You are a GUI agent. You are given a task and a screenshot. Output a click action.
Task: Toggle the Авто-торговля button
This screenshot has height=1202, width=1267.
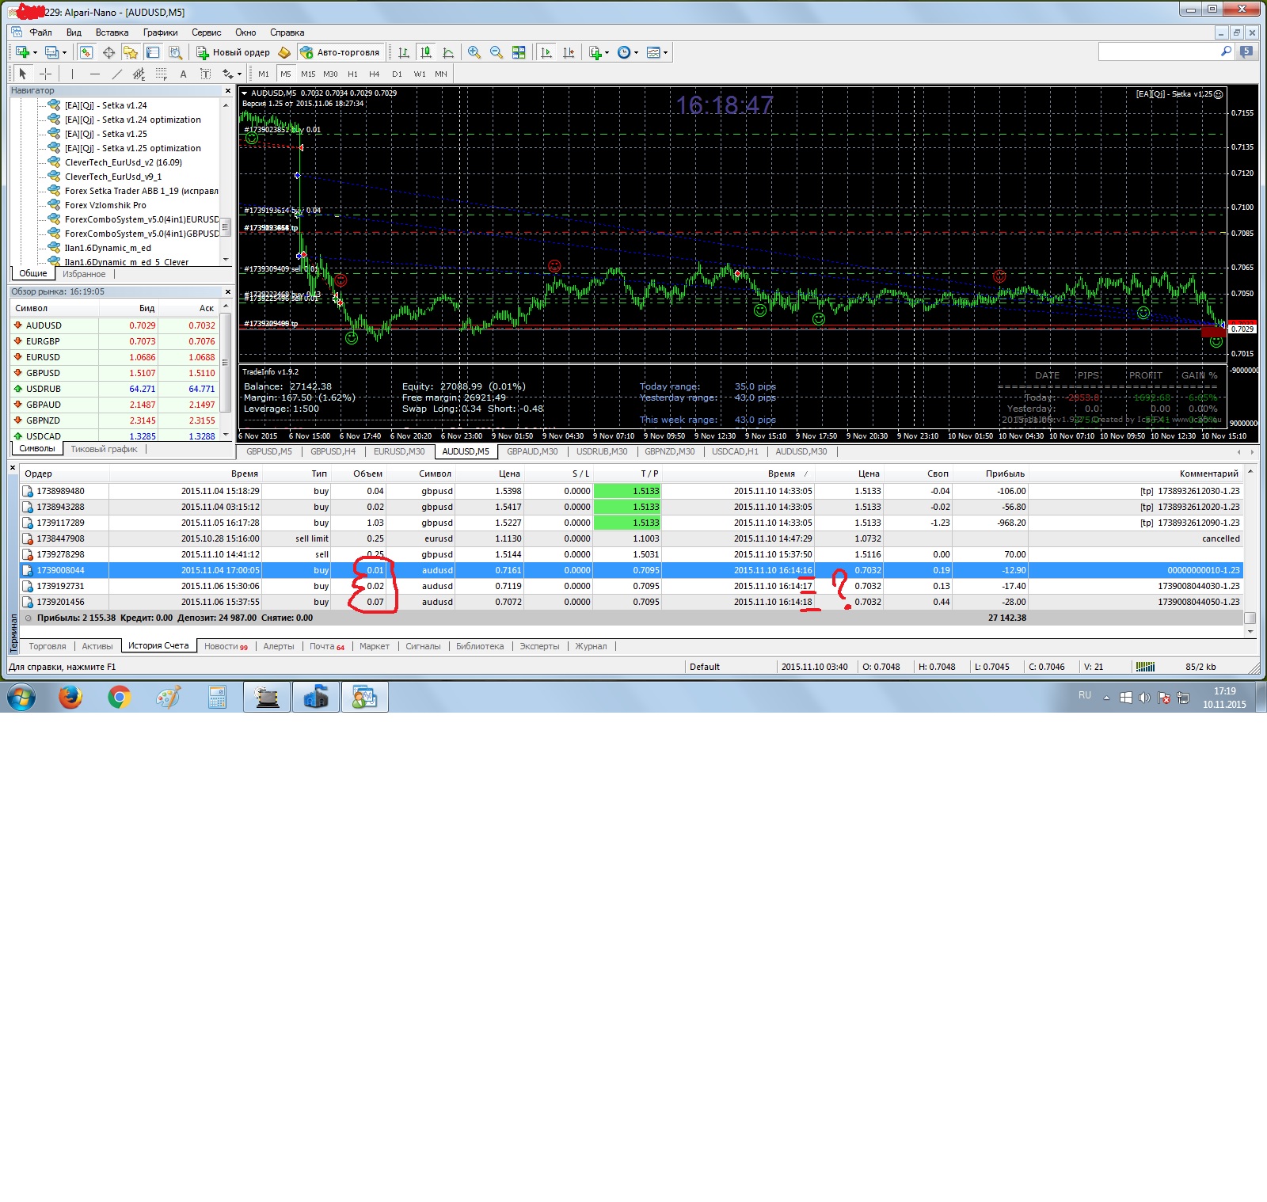click(341, 52)
